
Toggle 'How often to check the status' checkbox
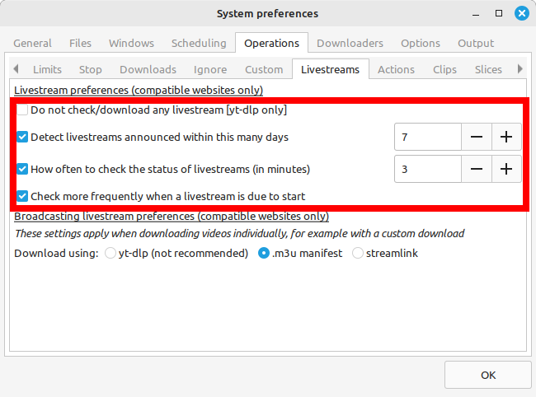coord(22,169)
